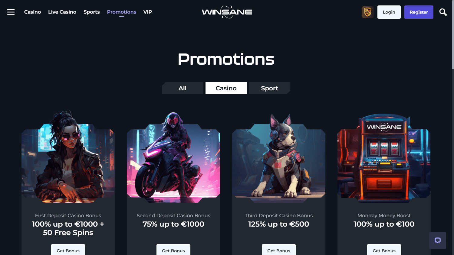Open the live chat support icon
Screen dimensions: 454x255
[x=438, y=240]
